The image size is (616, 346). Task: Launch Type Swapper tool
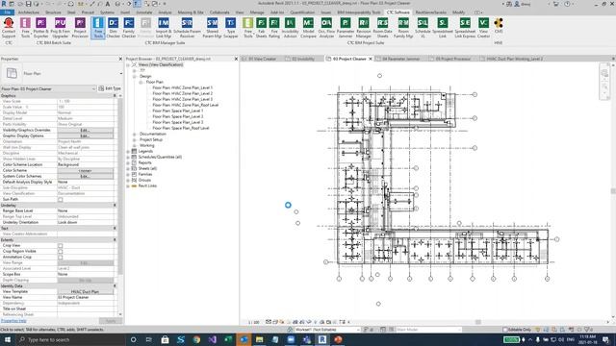231,28
